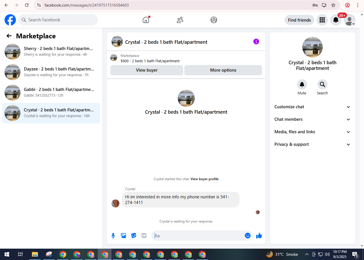Open Chrome profile icon in toolbar
The image size is (364, 260).
(x=348, y=5)
